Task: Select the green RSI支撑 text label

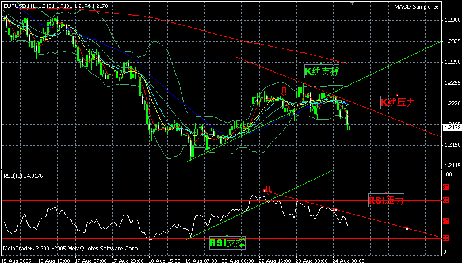Action: [227, 243]
